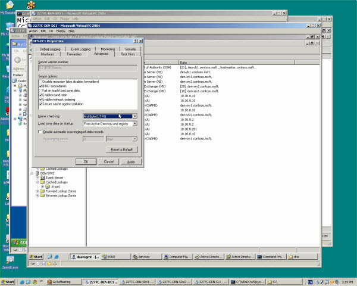
Task: Switch to the Root Hints tab
Action: (127, 54)
